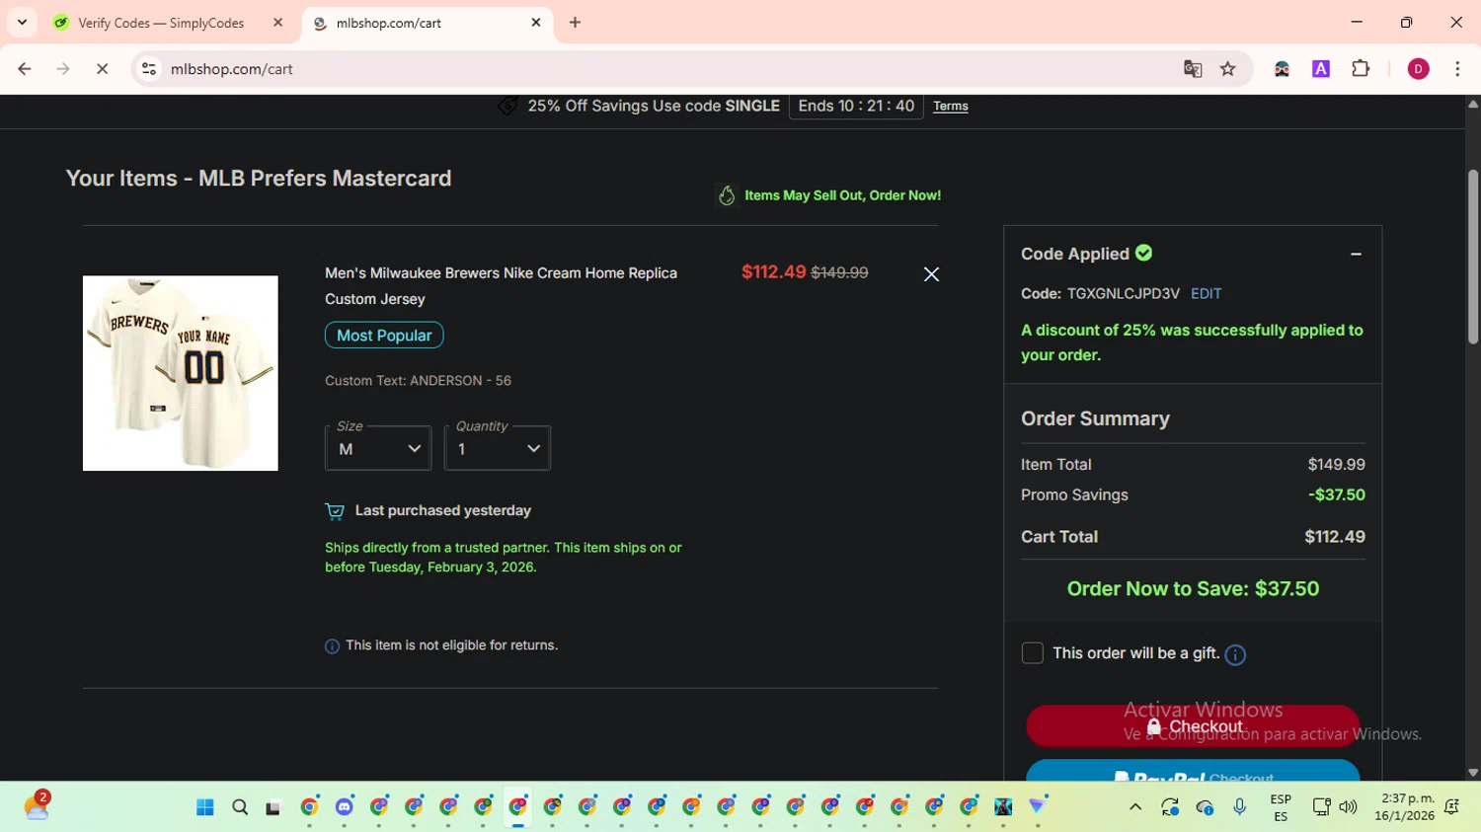The width and height of the screenshot is (1481, 832).
Task: Go forward with the forward arrow
Action: click(63, 69)
